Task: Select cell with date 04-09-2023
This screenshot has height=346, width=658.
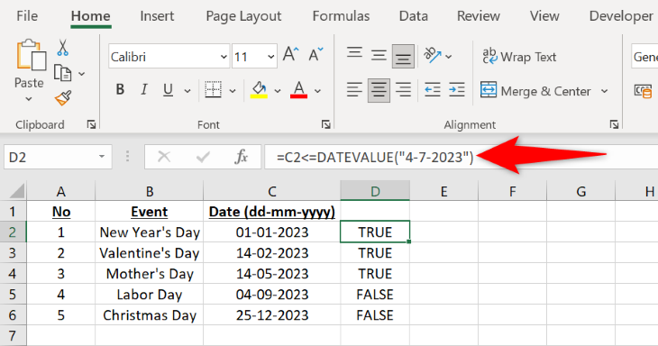Action: click(272, 295)
